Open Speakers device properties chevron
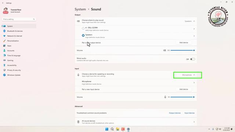This screenshot has width=235, height=132. pos(194,36)
